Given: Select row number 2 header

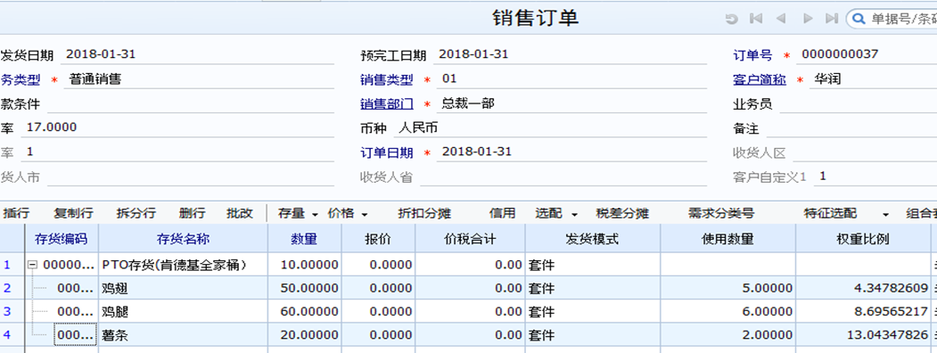Looking at the screenshot, I should pyautogui.click(x=12, y=289).
